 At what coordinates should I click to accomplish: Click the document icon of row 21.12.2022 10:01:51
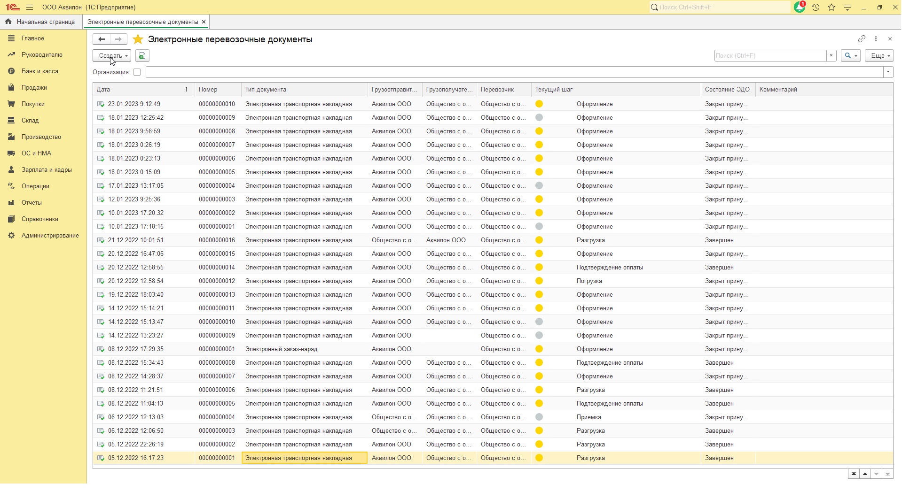(101, 240)
